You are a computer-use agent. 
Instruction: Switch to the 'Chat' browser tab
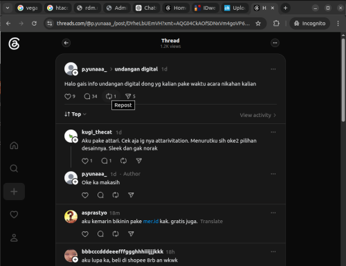(x=146, y=8)
